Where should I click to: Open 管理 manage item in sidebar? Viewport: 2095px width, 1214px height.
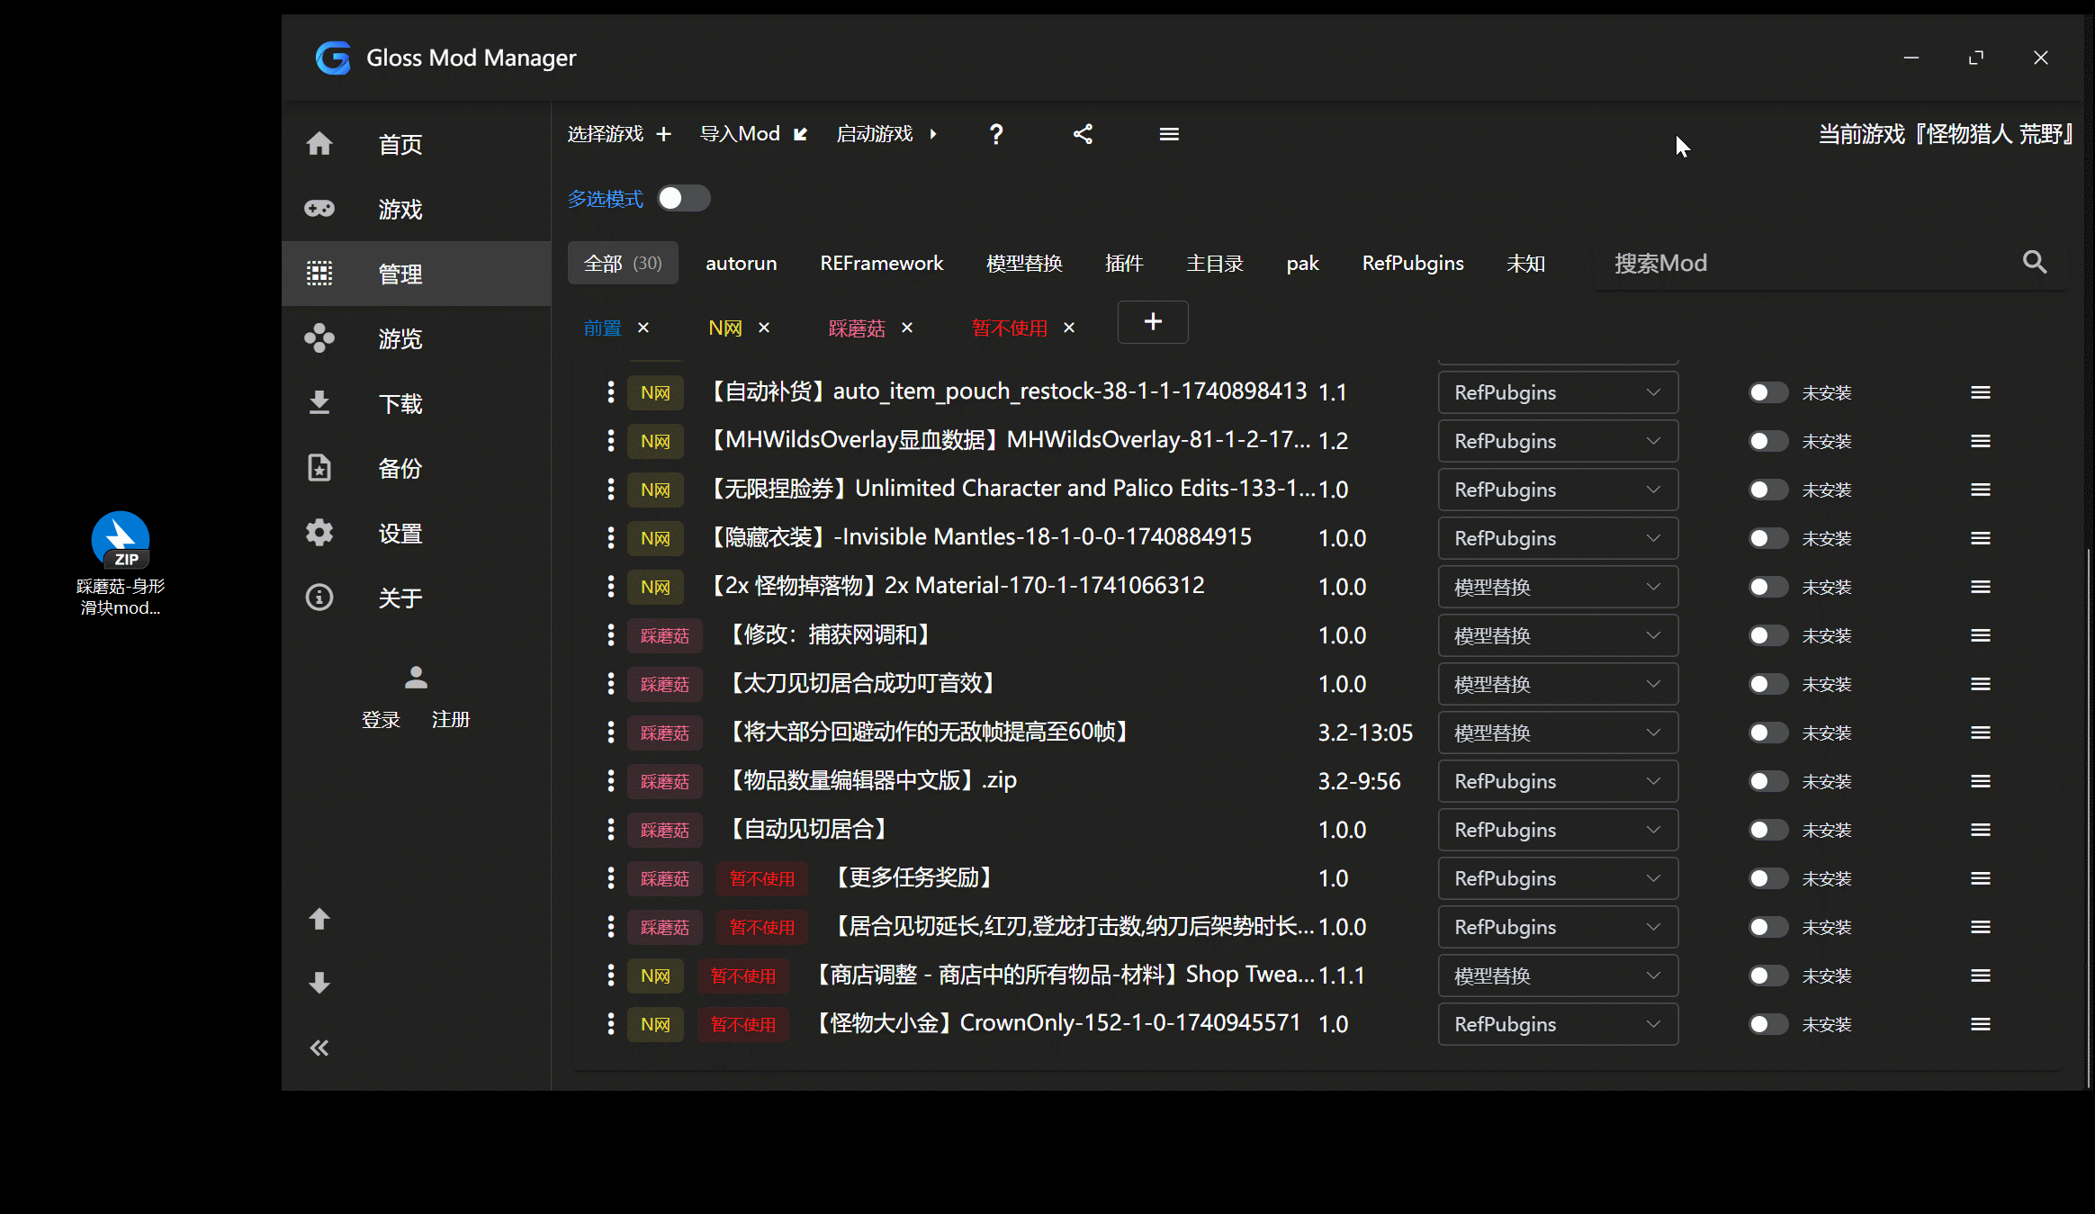coord(416,274)
